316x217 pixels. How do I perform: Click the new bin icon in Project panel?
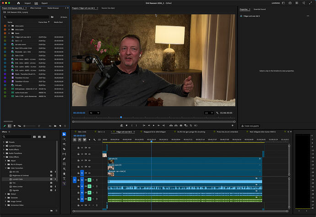(x=55, y=126)
